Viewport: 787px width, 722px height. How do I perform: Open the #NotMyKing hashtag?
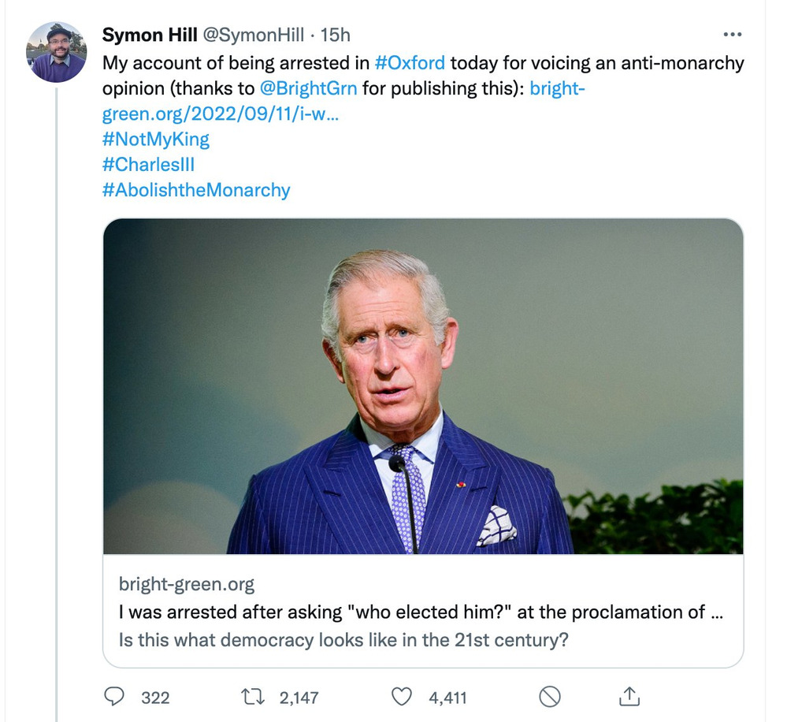point(156,140)
